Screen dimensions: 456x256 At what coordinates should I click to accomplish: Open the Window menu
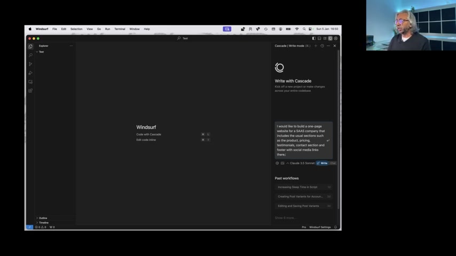pyautogui.click(x=135, y=29)
